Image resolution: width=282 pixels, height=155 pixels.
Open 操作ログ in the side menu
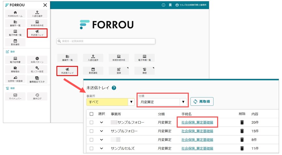37,96
